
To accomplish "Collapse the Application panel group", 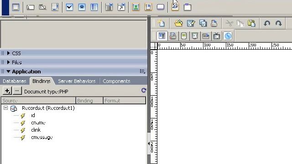I will (8, 72).
